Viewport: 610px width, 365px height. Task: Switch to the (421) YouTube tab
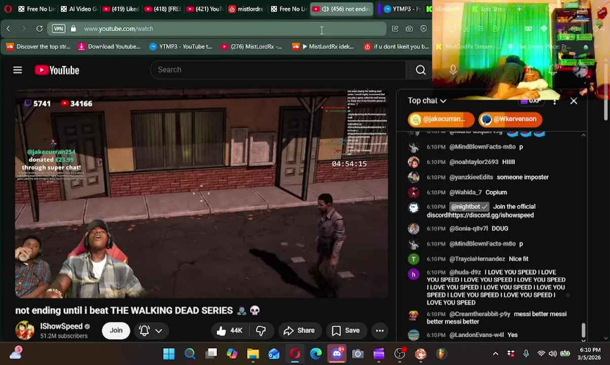[x=205, y=9]
